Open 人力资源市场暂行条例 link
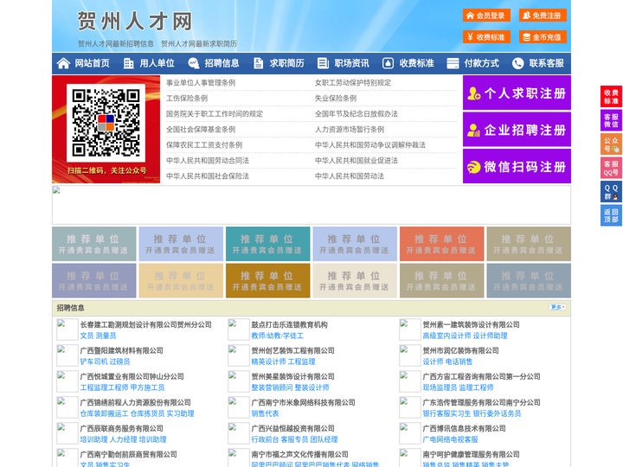The height and width of the screenshot is (467, 623). click(x=350, y=130)
